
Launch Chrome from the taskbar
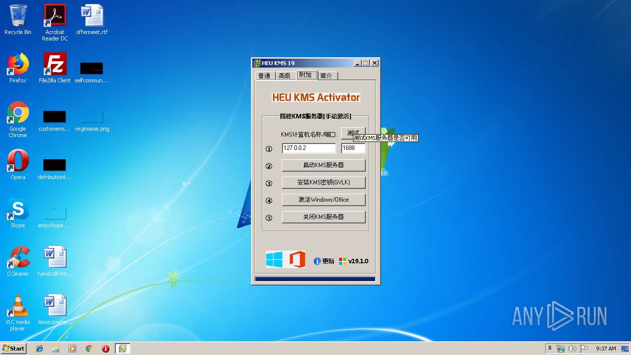pos(89,348)
